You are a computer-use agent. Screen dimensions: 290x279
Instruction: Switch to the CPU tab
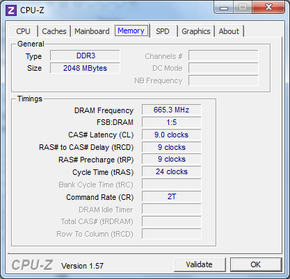pyautogui.click(x=23, y=31)
